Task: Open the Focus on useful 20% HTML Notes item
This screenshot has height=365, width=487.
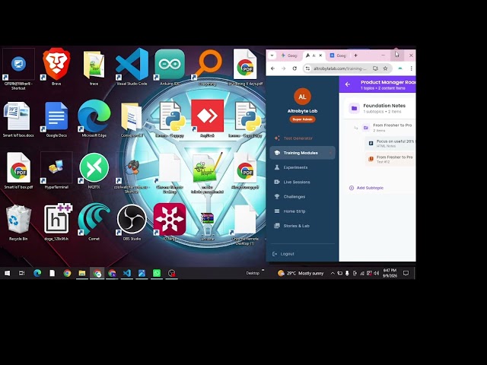Action: (390, 143)
